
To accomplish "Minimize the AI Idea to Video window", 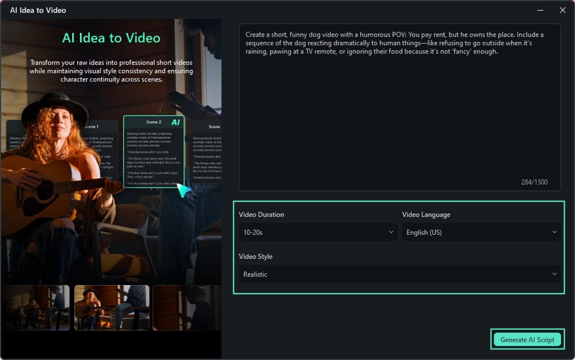I will click(x=540, y=10).
